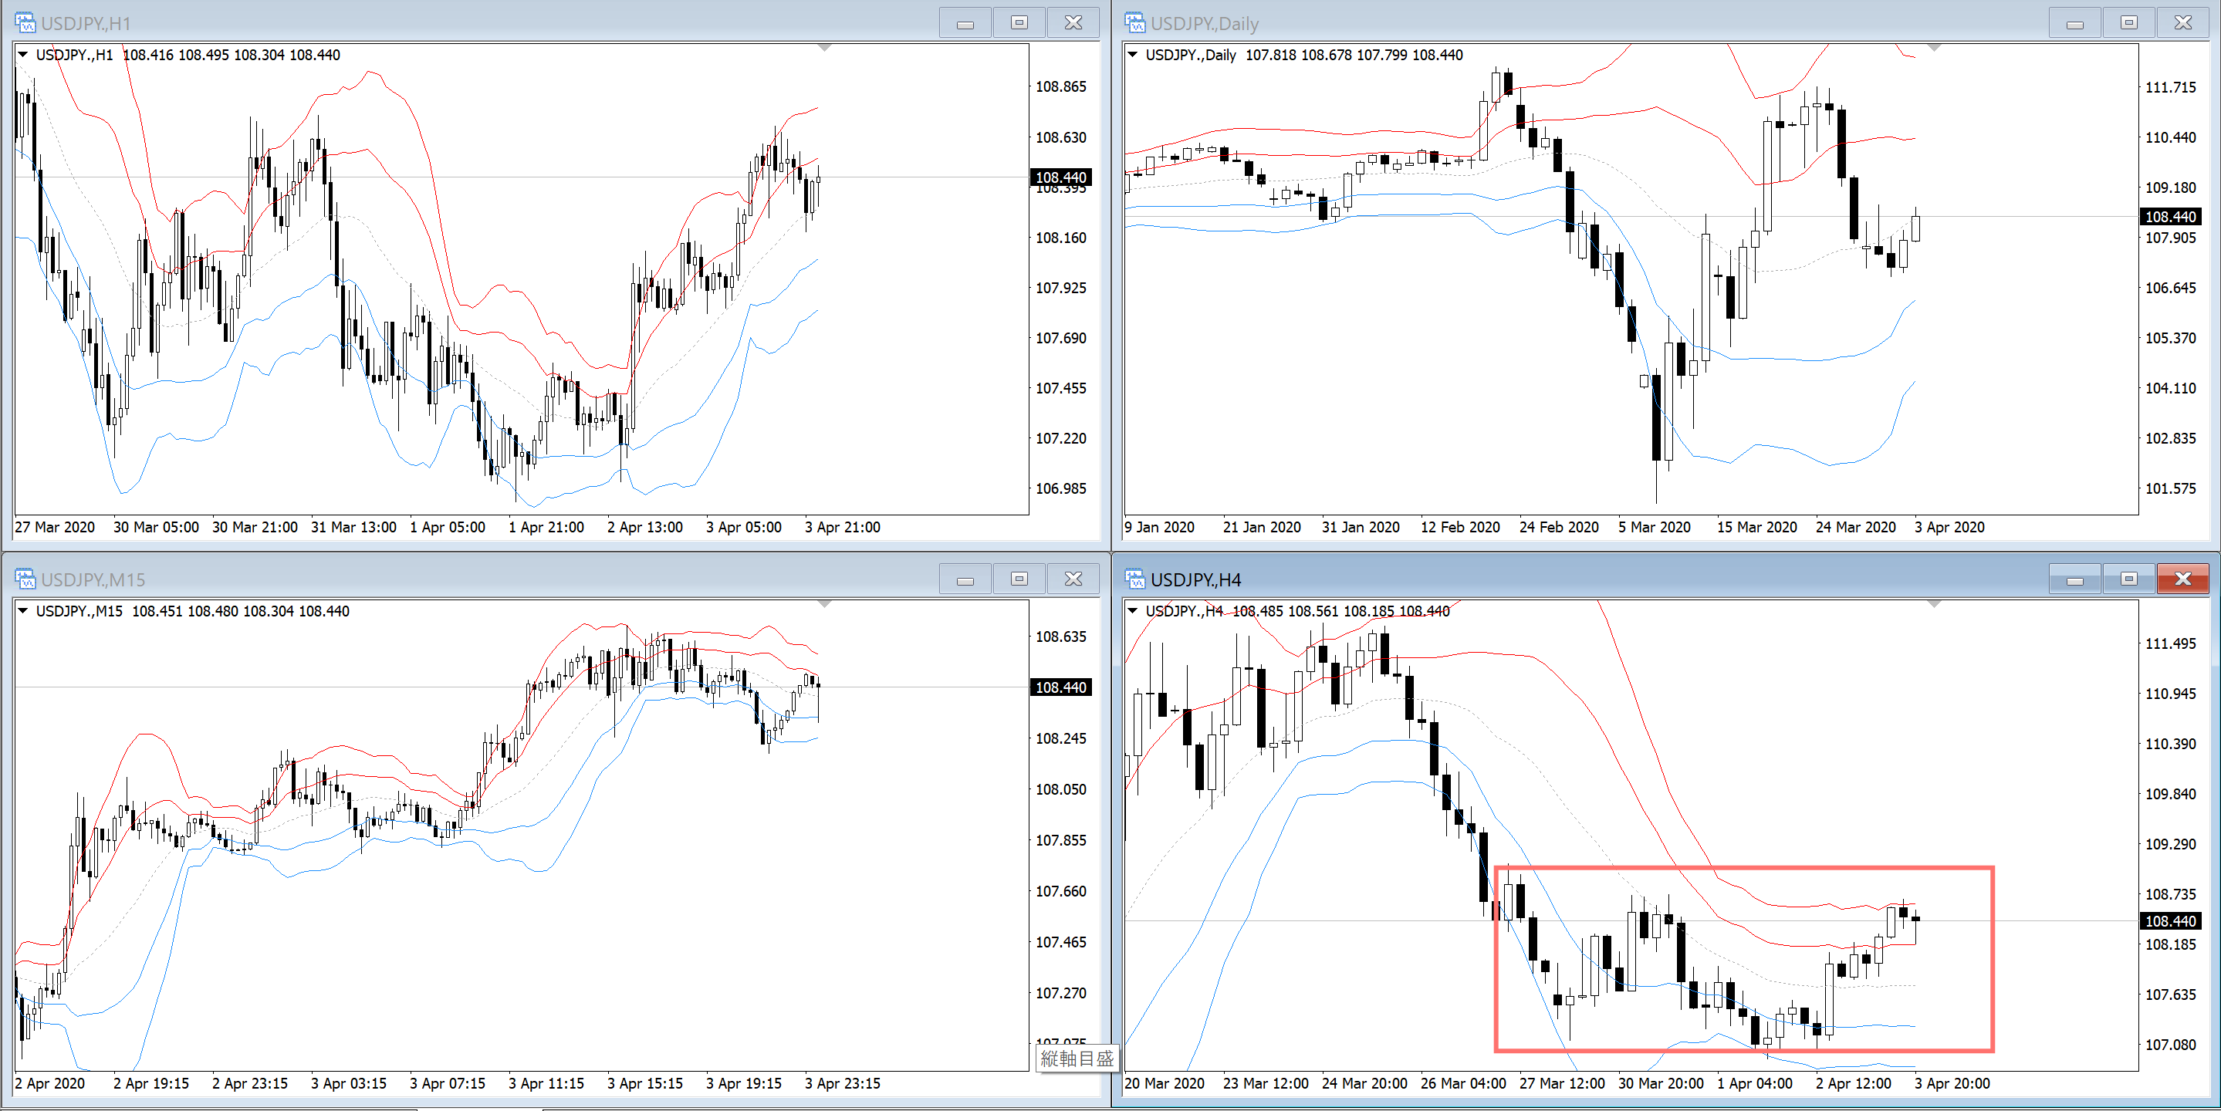The height and width of the screenshot is (1111, 2221).
Task: Click the chart shift marker in M15 chart
Action: click(824, 603)
